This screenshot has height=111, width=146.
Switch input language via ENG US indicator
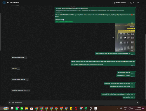[x=125, y=108]
